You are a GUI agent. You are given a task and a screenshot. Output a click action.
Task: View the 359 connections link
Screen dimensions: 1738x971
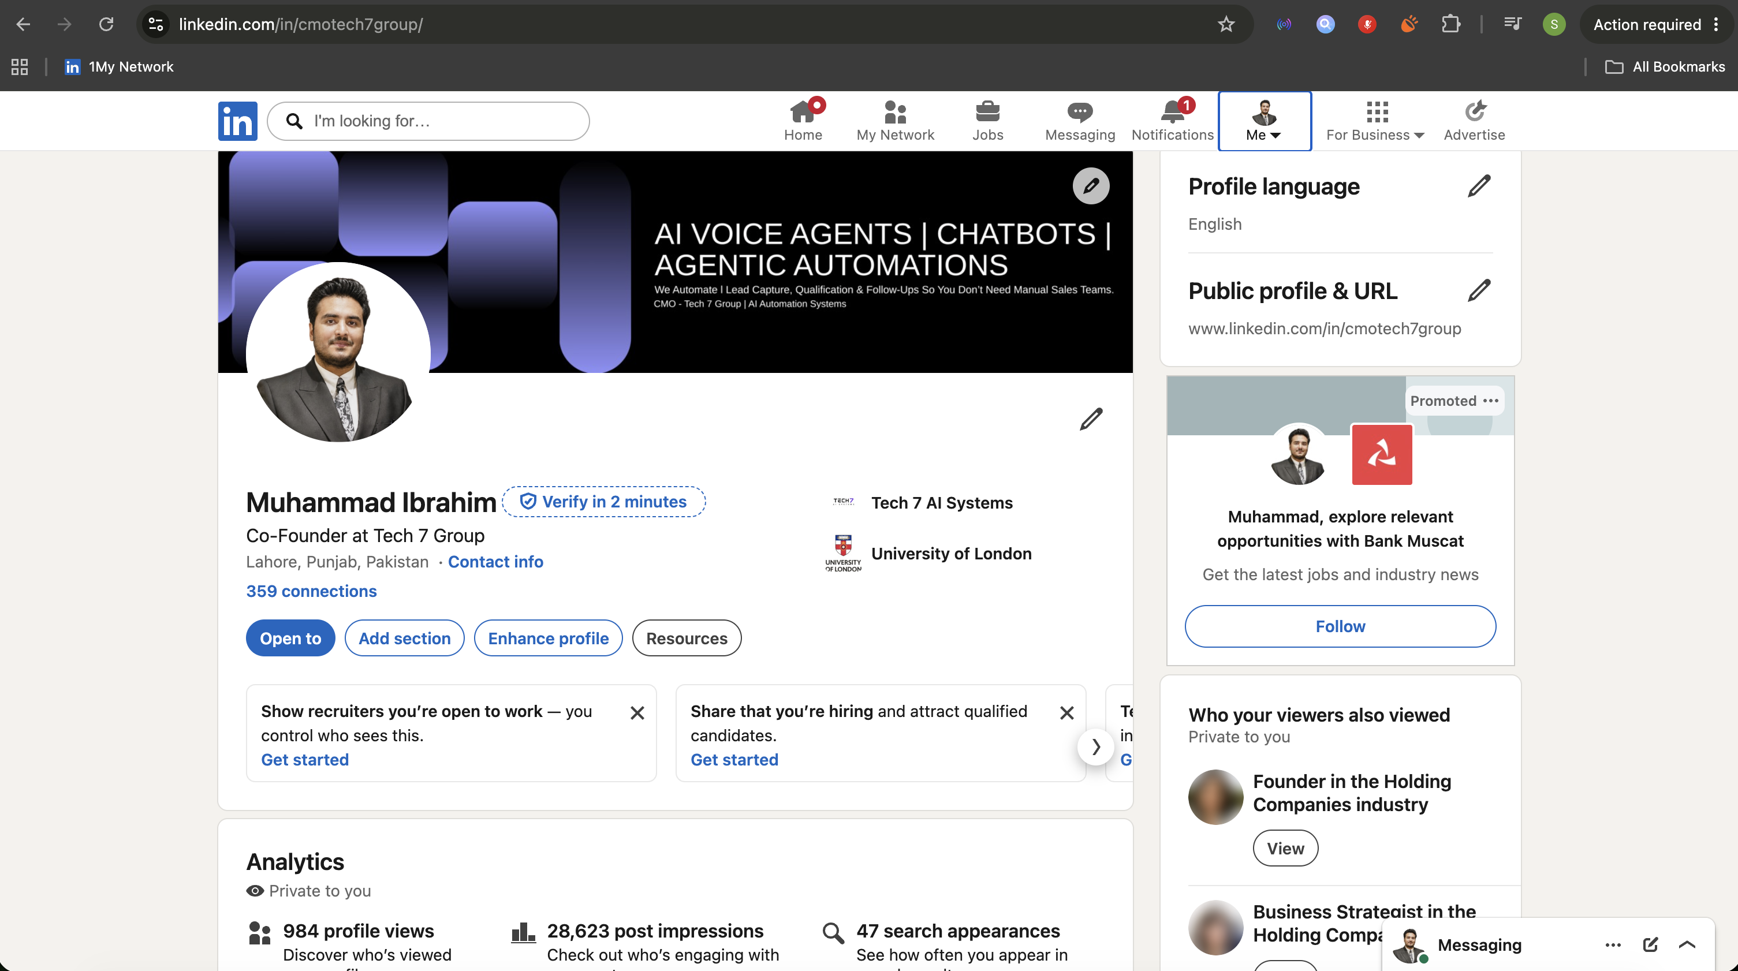coord(311,591)
